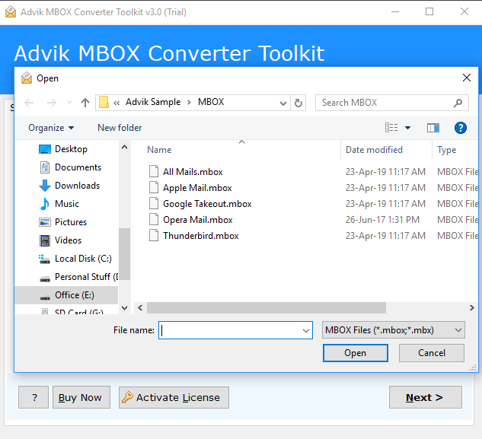The width and height of the screenshot is (482, 439).
Task: Click horizontal scrollbar right arrow
Action: tap(472, 307)
